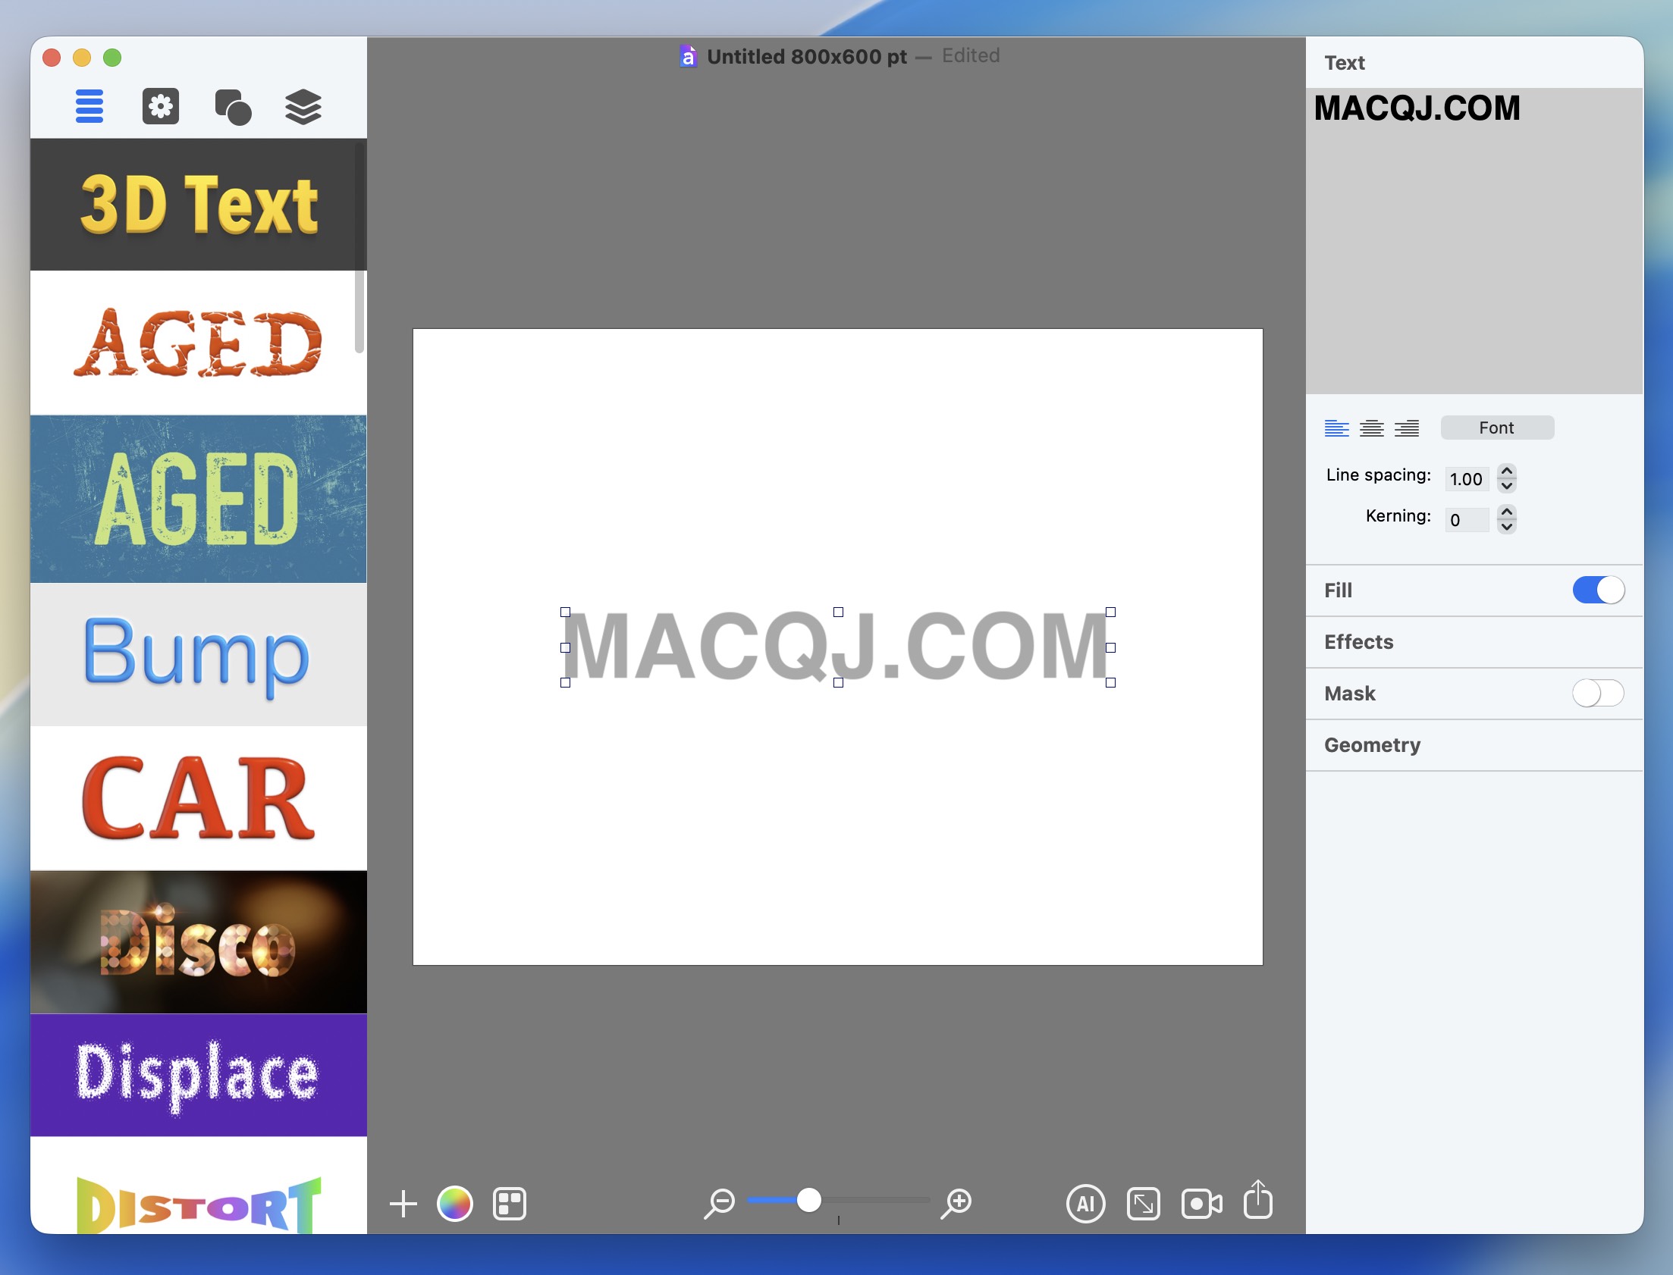The width and height of the screenshot is (1673, 1275).
Task: Zoom in with the plus magnifier
Action: (x=956, y=1203)
